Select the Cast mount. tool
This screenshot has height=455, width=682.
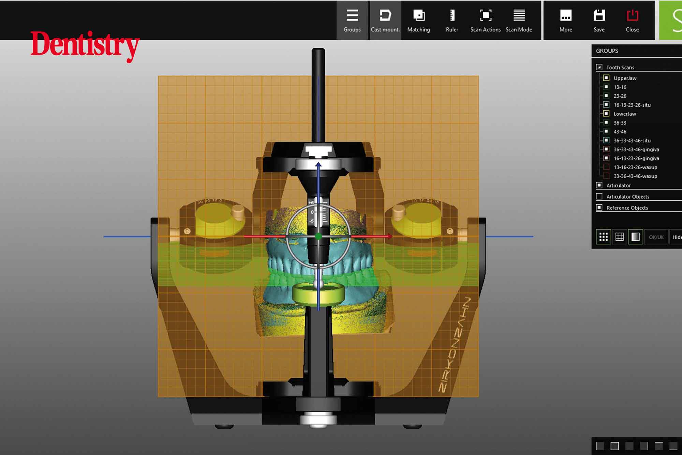385,20
